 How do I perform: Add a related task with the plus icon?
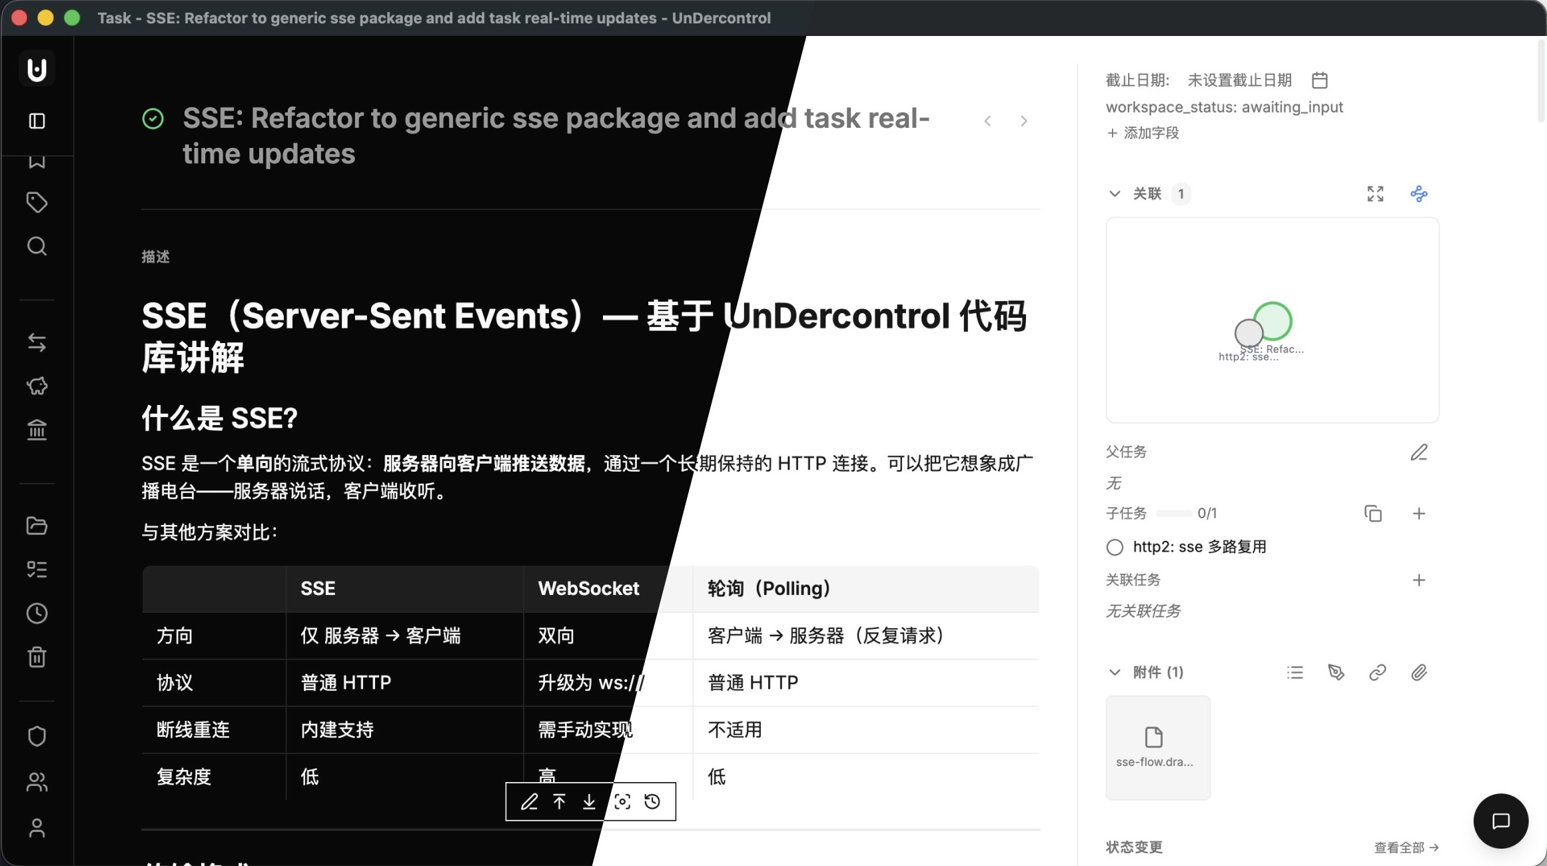click(1419, 580)
